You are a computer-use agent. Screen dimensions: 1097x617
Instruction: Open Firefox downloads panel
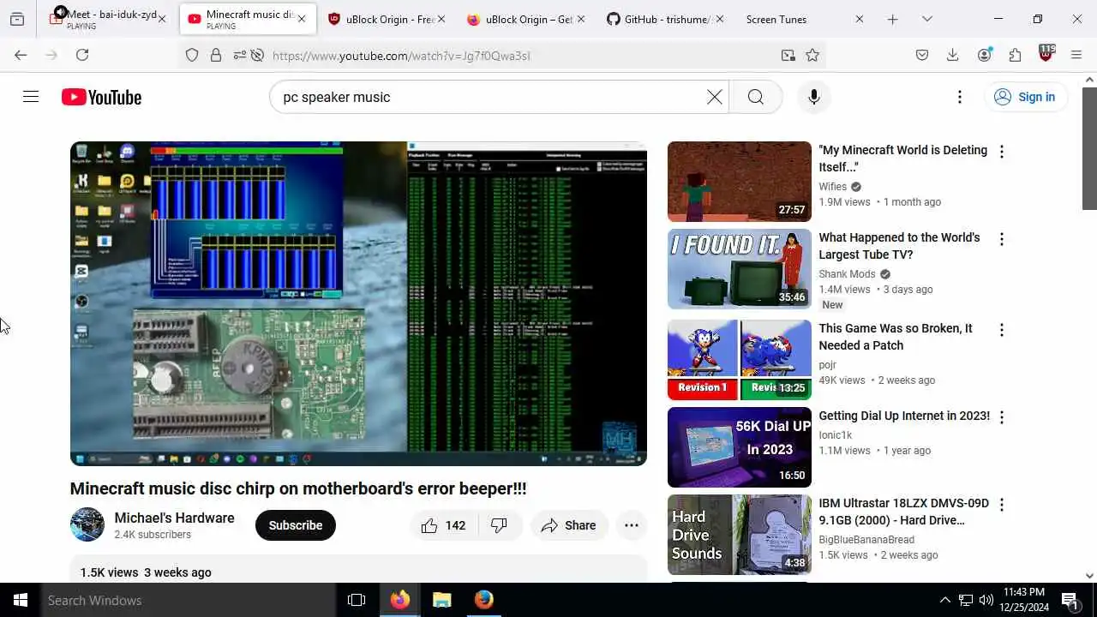952,55
